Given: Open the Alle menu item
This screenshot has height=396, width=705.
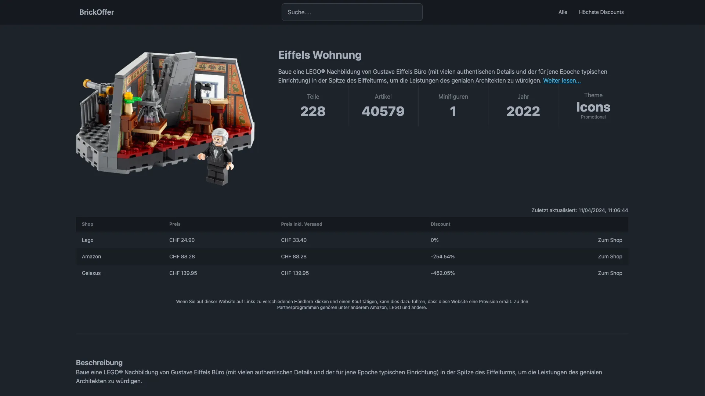Looking at the screenshot, I should (563, 12).
